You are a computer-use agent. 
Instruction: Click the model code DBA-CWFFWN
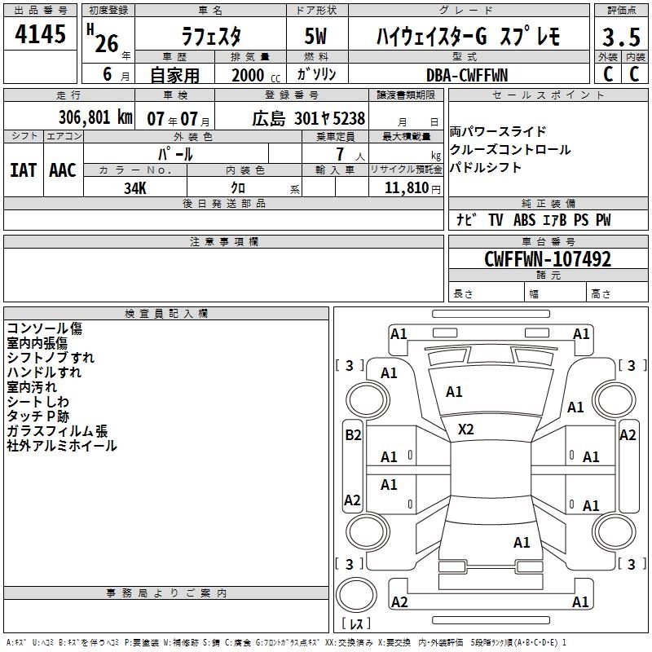467,75
